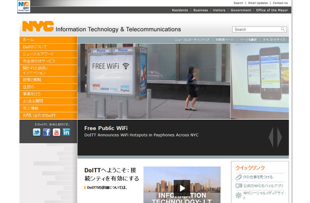Viewport: 310px width, 203px height.
Task: Click the orange NYC department logo
Action: pyautogui.click(x=38, y=26)
